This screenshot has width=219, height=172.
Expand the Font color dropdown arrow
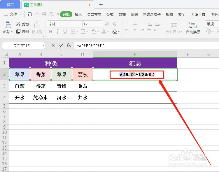[108, 32]
